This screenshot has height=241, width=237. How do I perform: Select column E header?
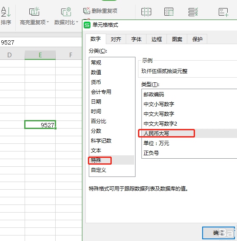pos(40,55)
